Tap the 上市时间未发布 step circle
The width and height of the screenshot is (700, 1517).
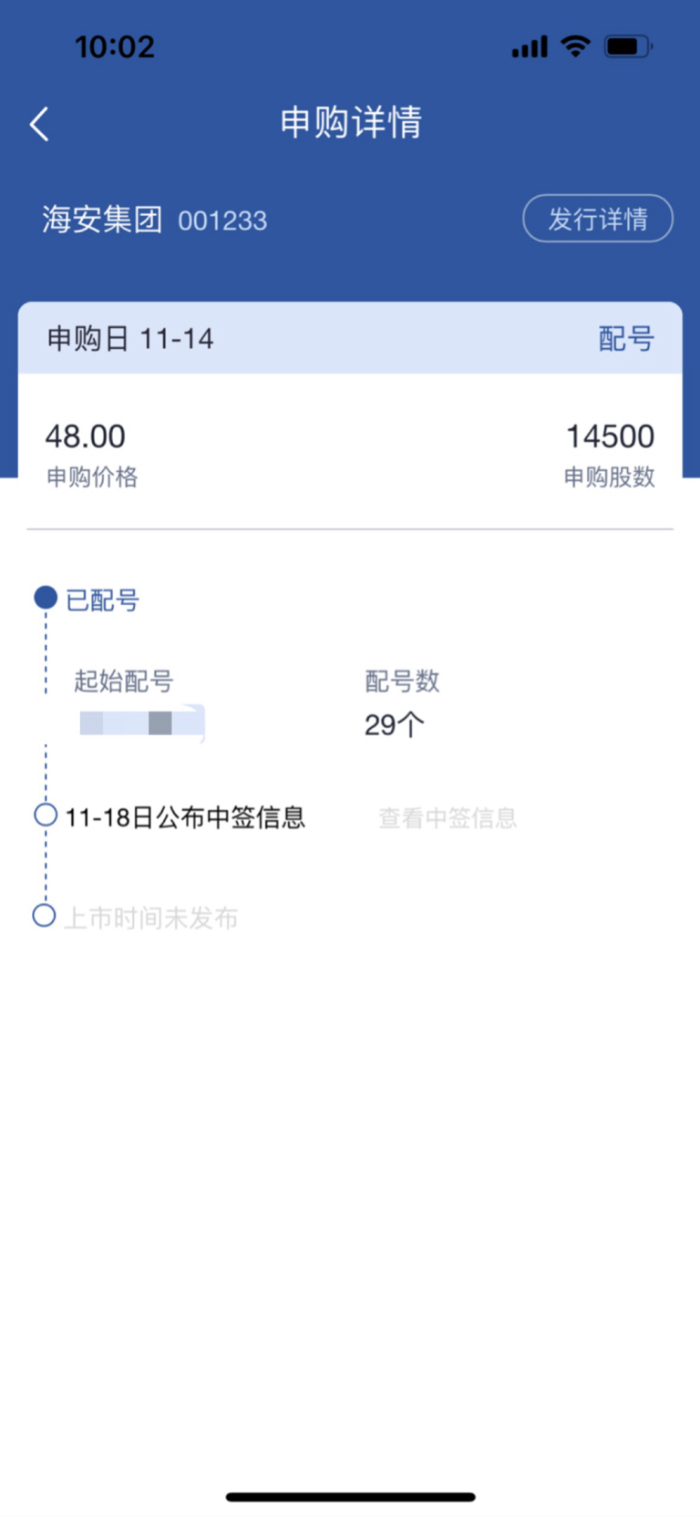tap(44, 915)
